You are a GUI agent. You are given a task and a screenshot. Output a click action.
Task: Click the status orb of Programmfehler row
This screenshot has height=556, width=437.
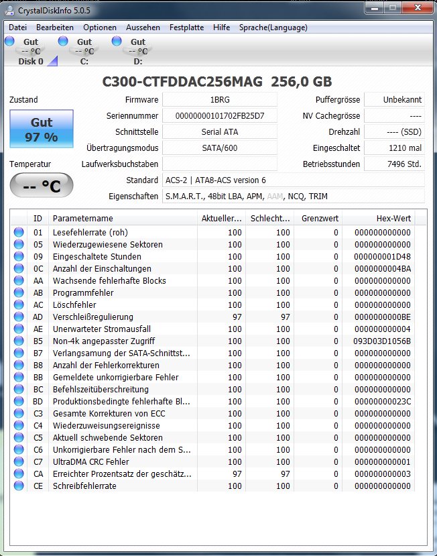[19, 292]
